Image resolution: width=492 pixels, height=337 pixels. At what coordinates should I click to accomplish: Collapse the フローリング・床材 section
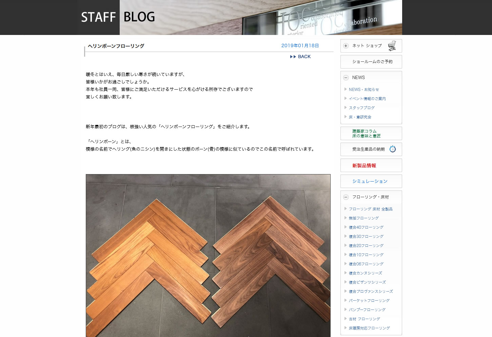[346, 197]
